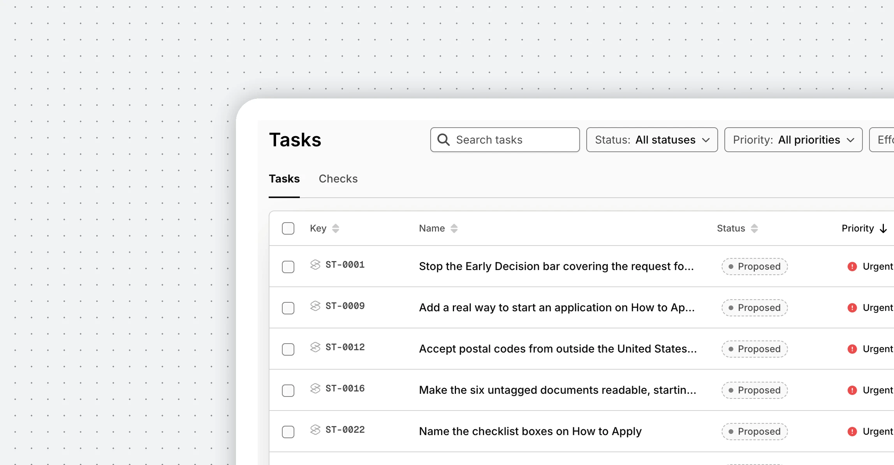The image size is (894, 465).
Task: Open task 'Add a real way to start'
Action: coord(557,308)
